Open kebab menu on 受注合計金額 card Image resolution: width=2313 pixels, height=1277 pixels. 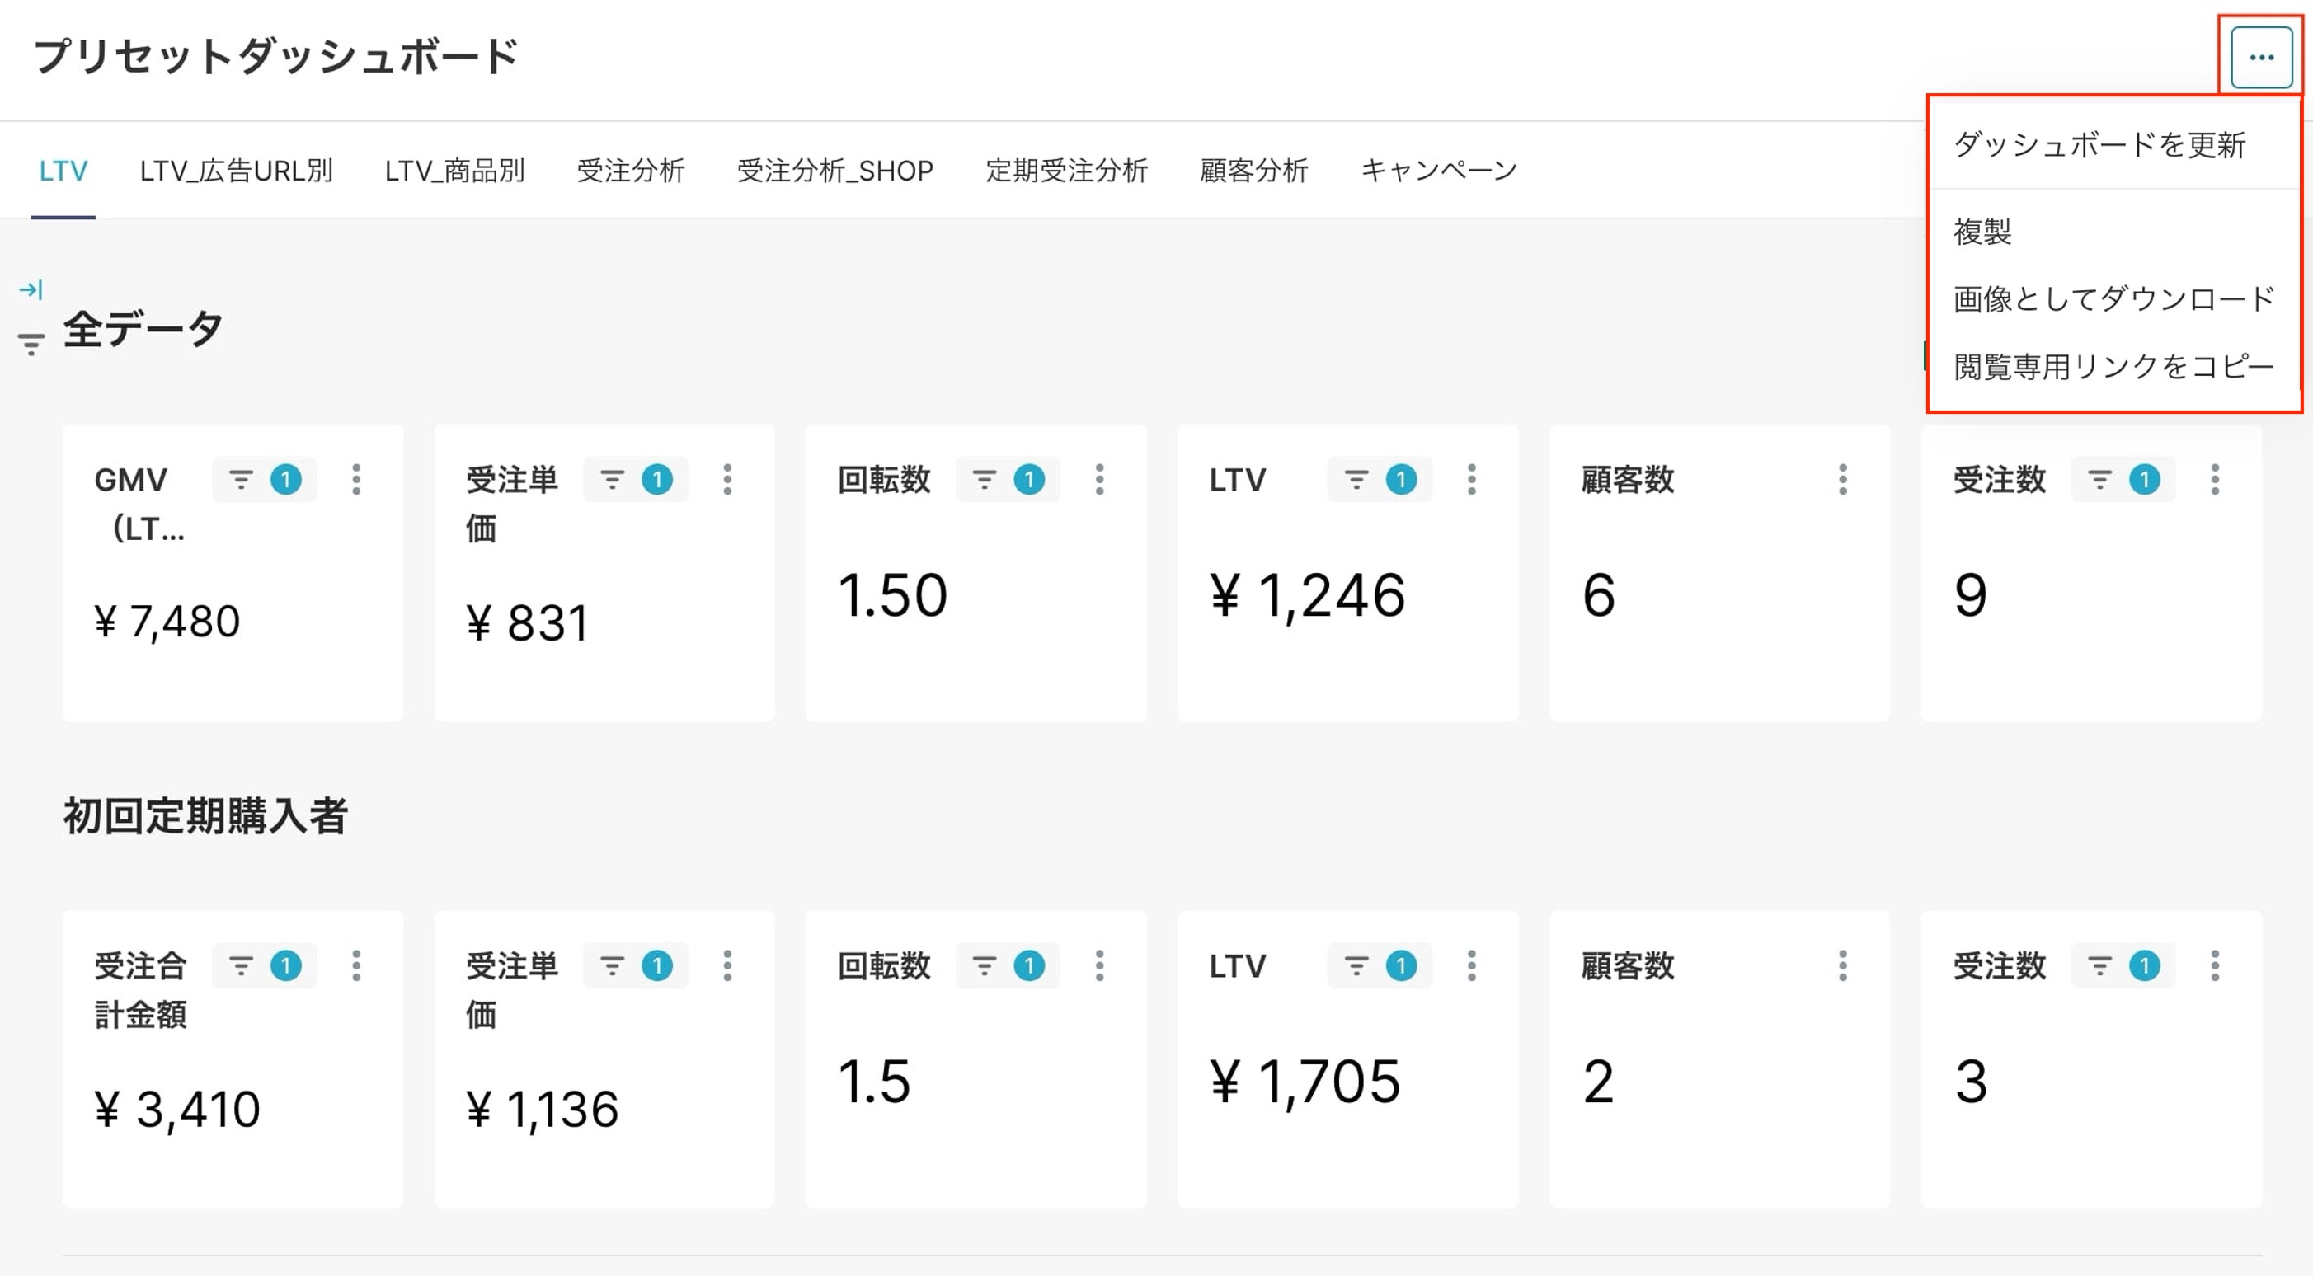pyautogui.click(x=356, y=965)
